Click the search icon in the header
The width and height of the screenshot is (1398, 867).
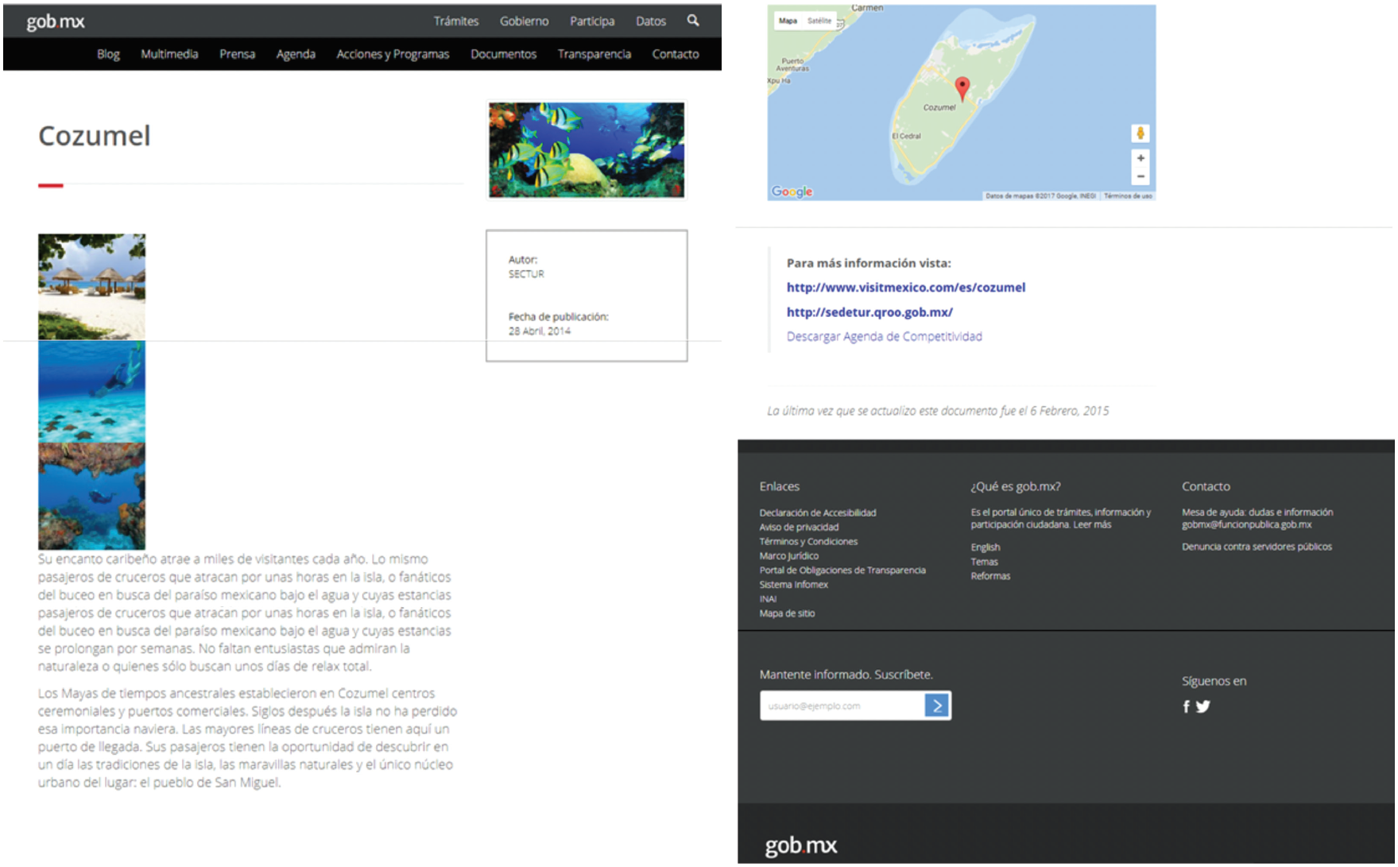(694, 21)
